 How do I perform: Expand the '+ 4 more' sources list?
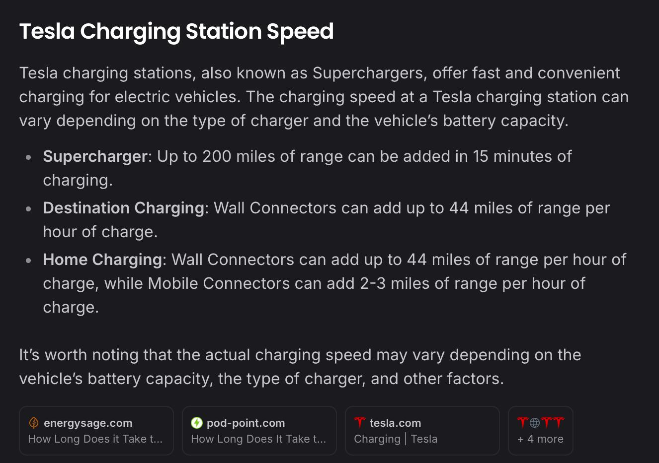click(x=541, y=431)
